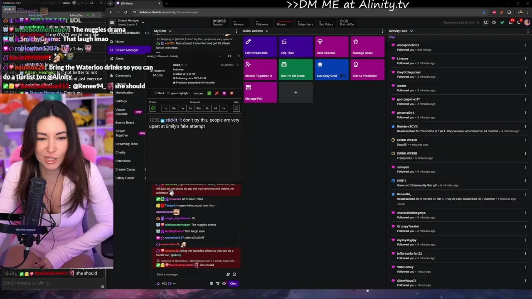Click the Clip That quick action
Screen dimensions: 532x299
pyautogui.click(x=296, y=47)
